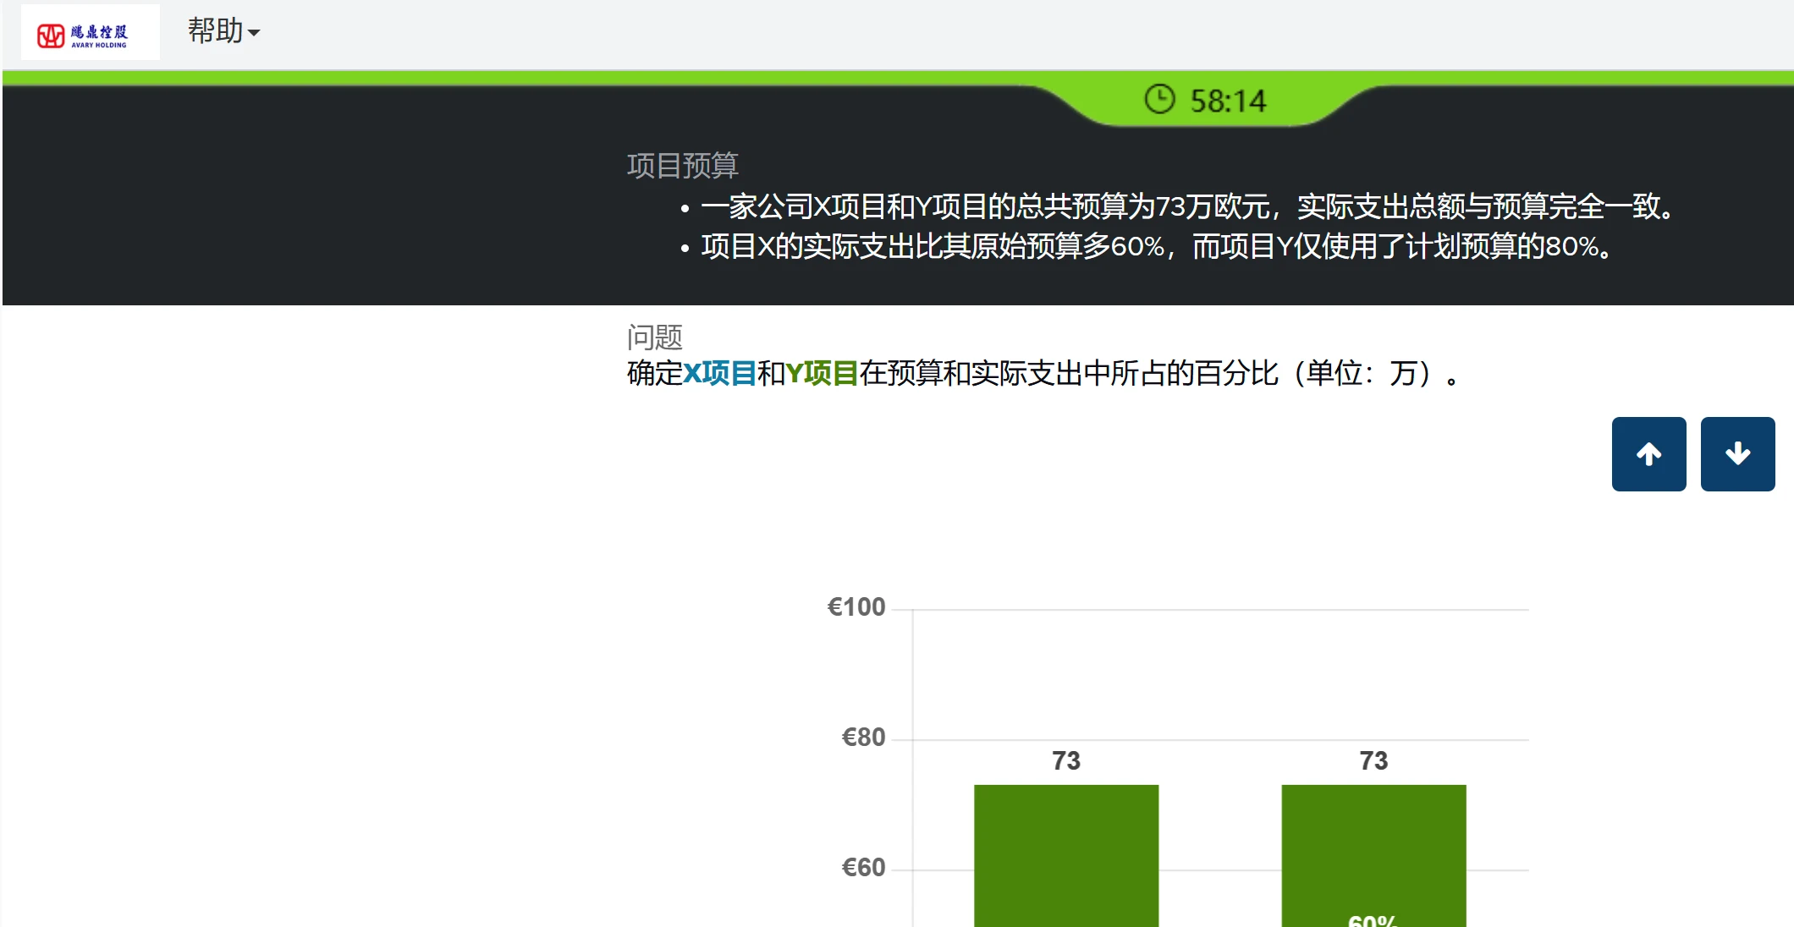Image resolution: width=1794 pixels, height=927 pixels.
Task: Click the €100 axis label
Action: [x=856, y=607]
